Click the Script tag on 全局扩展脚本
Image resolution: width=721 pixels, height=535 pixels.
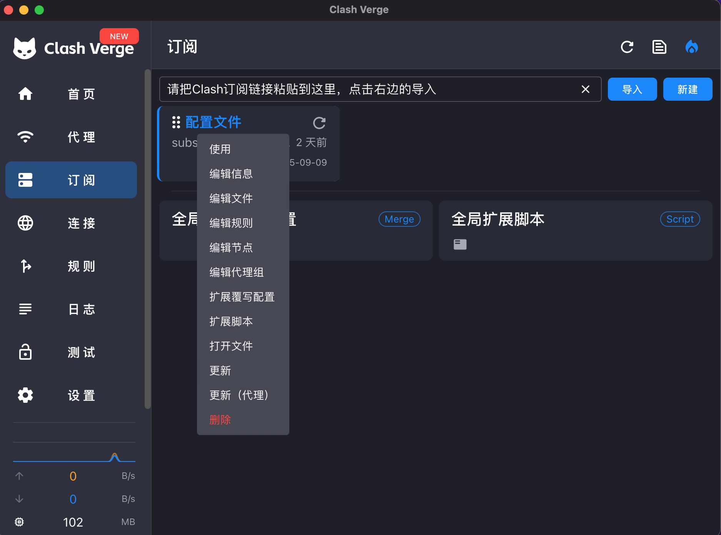tap(680, 219)
